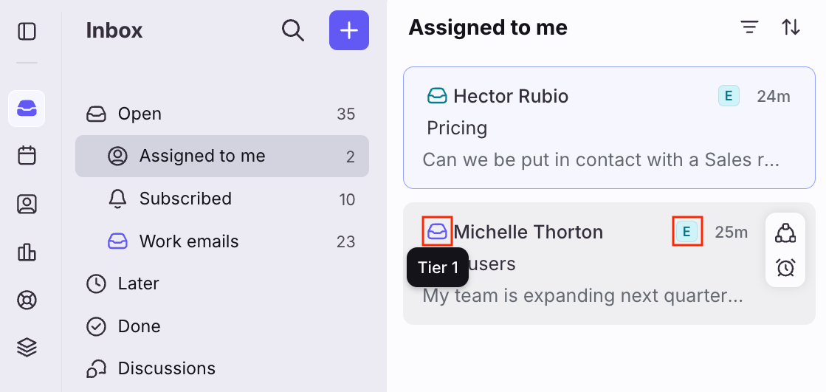Click the purple plus compose button
The width and height of the screenshot is (826, 392).
348,31
